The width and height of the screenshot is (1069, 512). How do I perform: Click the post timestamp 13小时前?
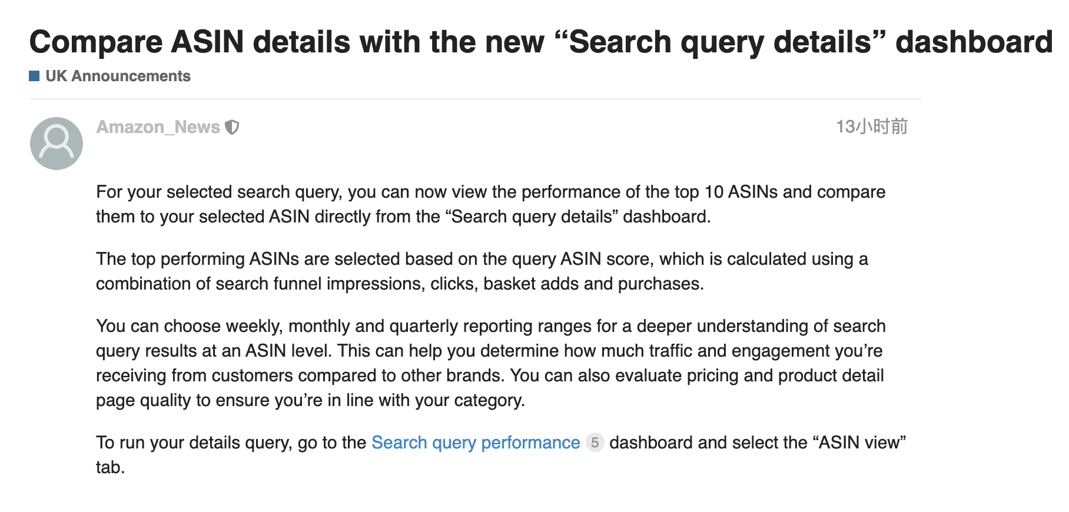point(872,127)
